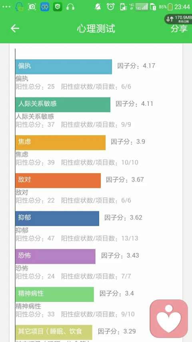This screenshot has height=342, width=192.
Task: Select the yellow 焦虑 bar
Action: [60, 143]
